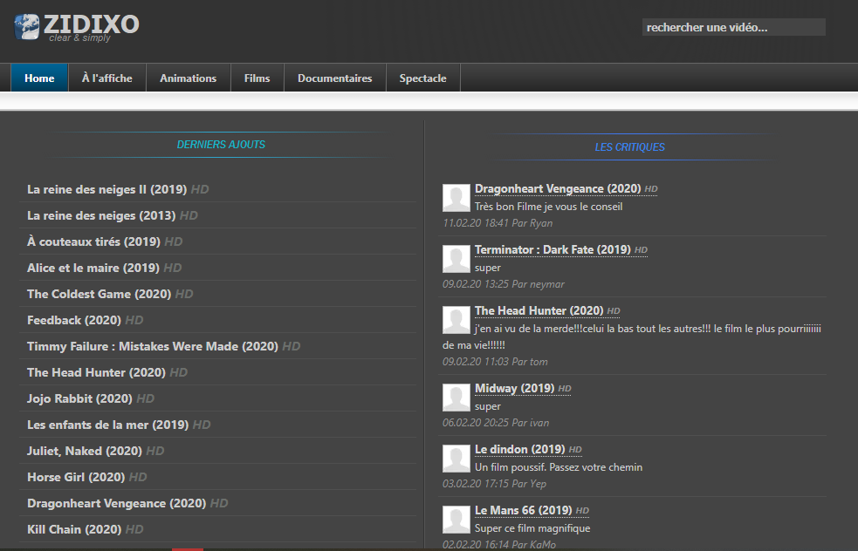Open the Documentaires section
The height and width of the screenshot is (551, 858).
tap(335, 78)
